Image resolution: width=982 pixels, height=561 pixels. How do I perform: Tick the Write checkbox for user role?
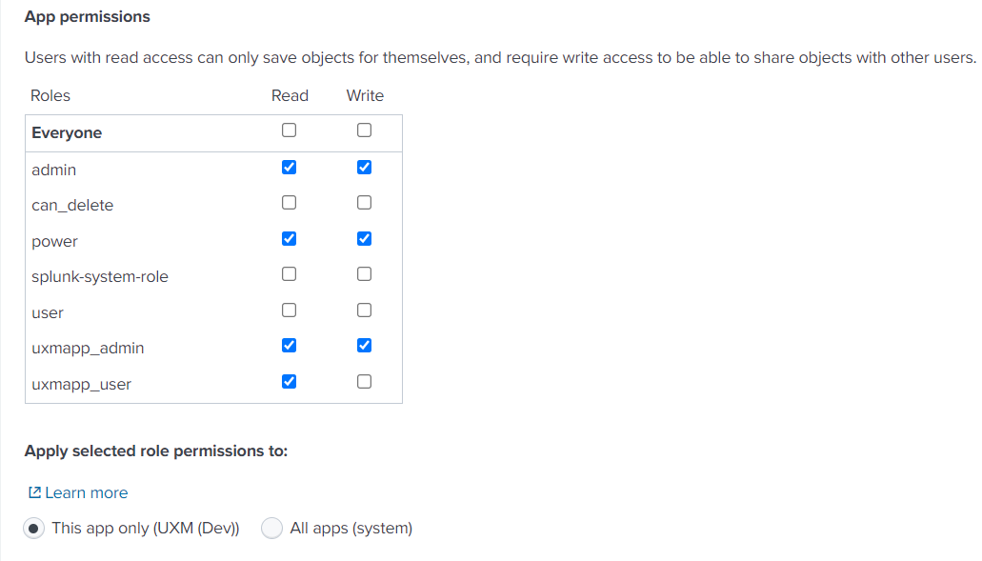364,311
